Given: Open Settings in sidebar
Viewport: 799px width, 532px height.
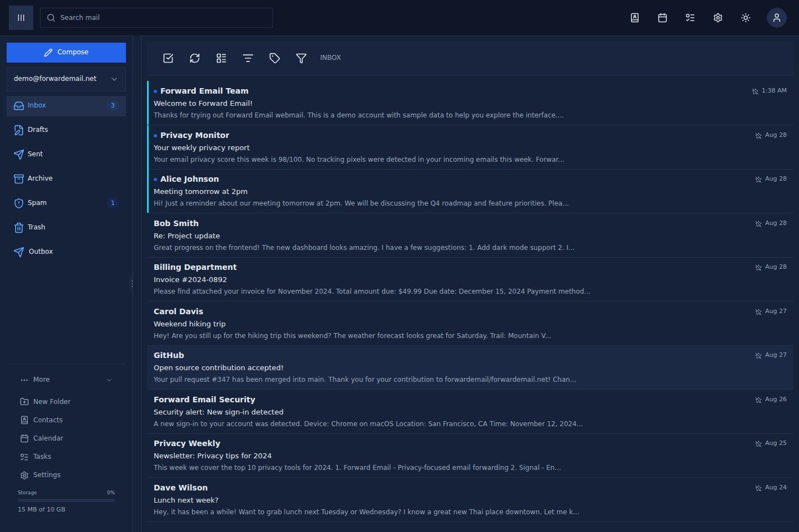Looking at the screenshot, I should pyautogui.click(x=41, y=475).
